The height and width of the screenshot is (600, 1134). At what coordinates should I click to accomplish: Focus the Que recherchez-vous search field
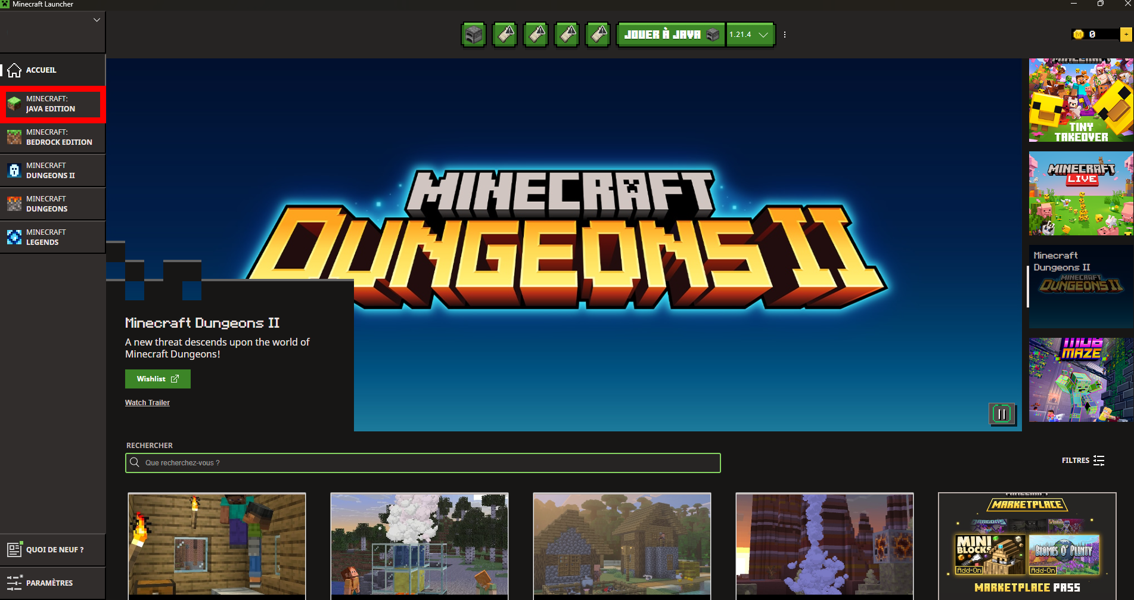coord(423,463)
